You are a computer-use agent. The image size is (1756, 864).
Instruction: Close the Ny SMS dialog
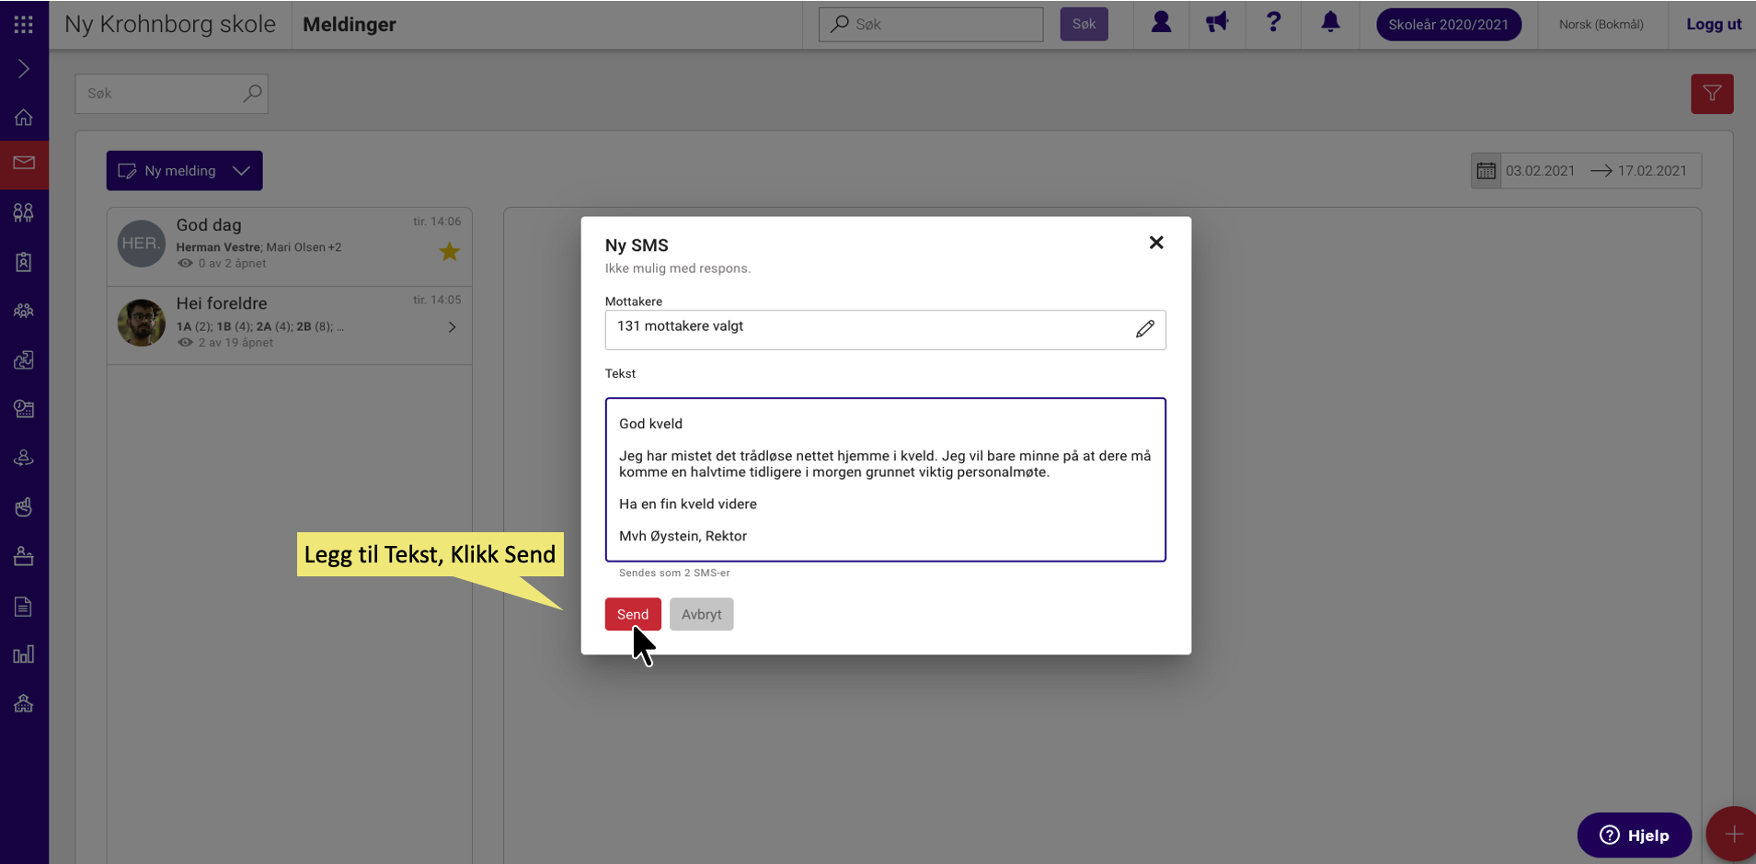point(1156,243)
